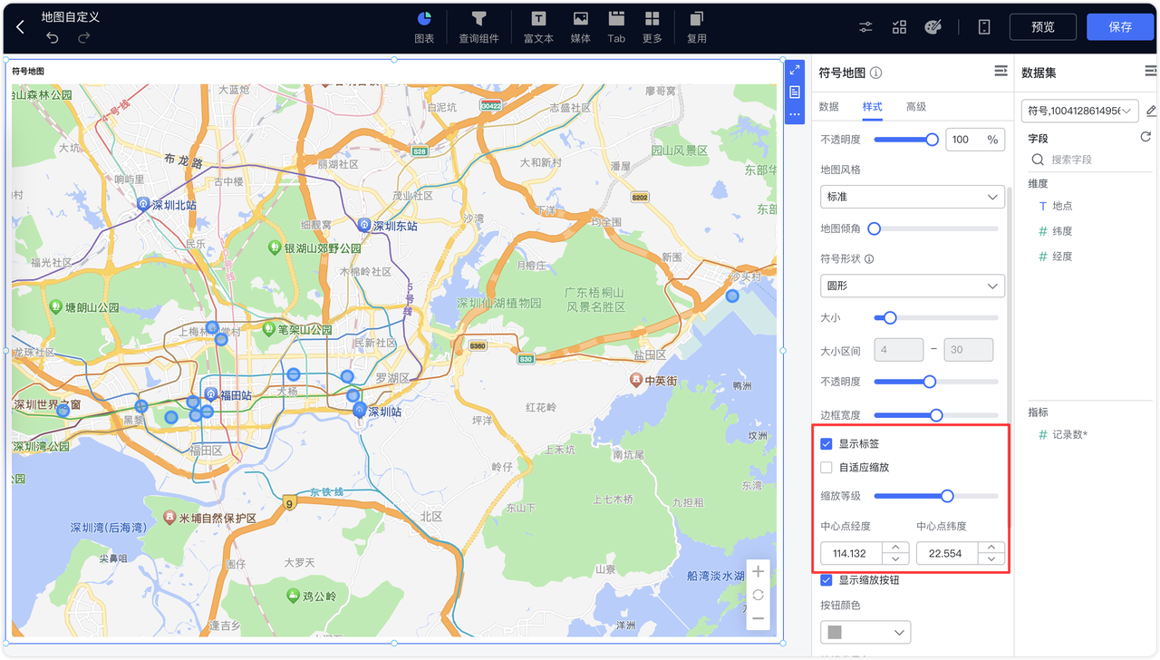Click info icon next to 符号地图 title
Screen dimensions: 1160x660
point(876,73)
